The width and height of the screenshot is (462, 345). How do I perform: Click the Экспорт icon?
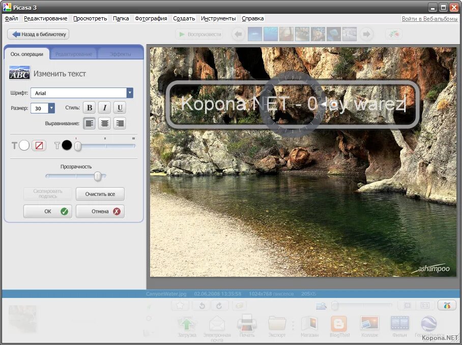[x=277, y=323]
